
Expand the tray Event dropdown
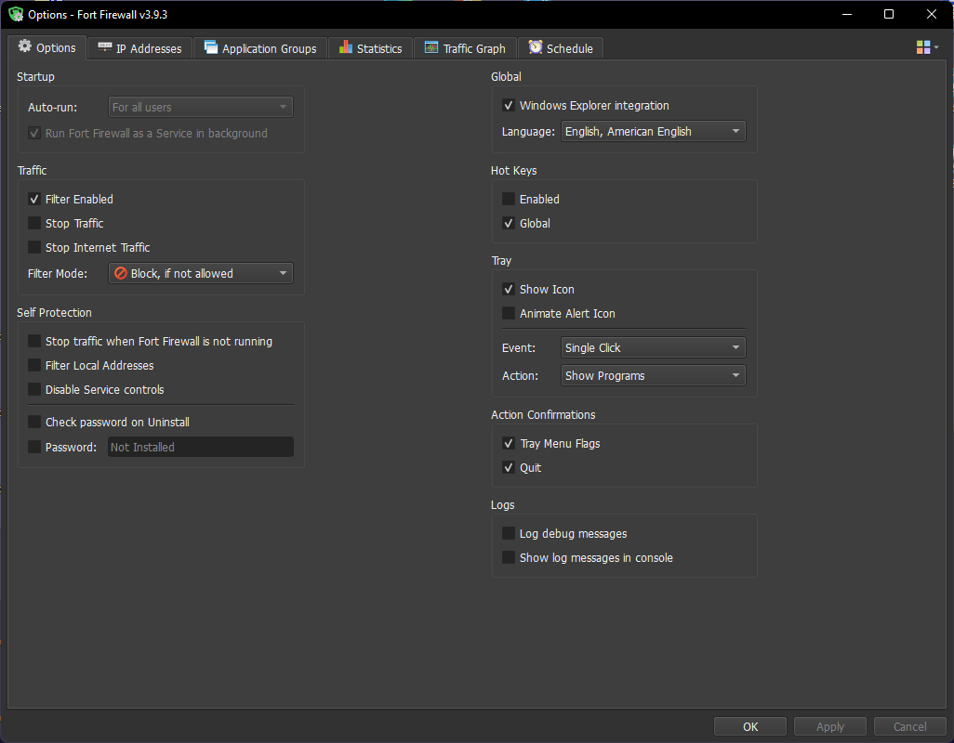[654, 347]
